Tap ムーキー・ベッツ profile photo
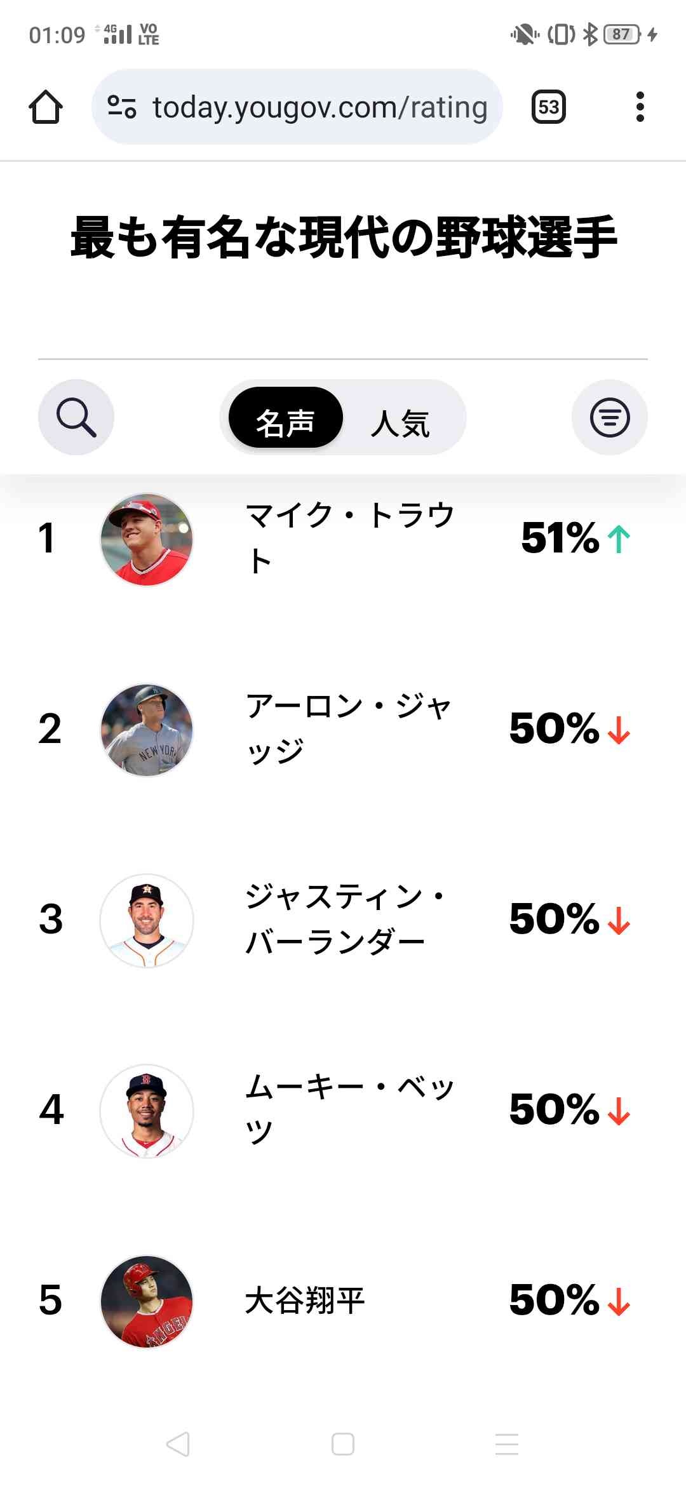 (x=147, y=1111)
